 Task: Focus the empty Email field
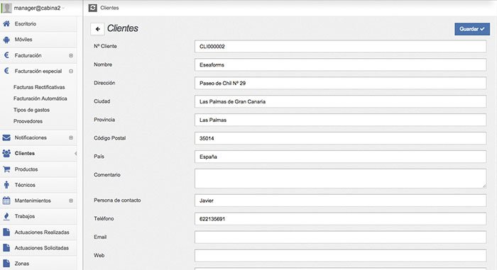click(340, 237)
